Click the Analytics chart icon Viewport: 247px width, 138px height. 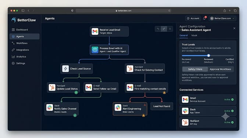pos(13,57)
